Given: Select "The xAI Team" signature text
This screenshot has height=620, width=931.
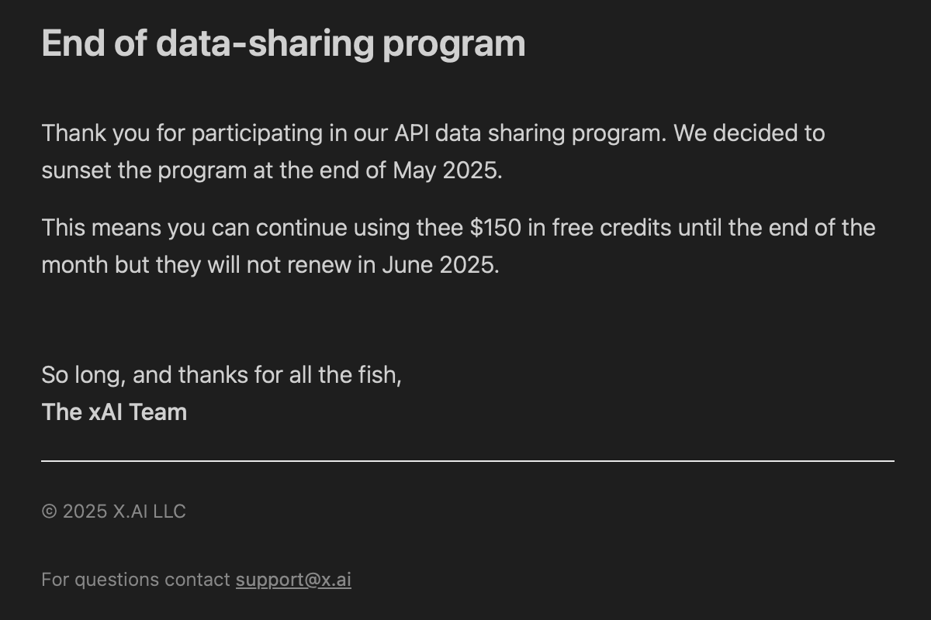Looking at the screenshot, I should click(114, 412).
